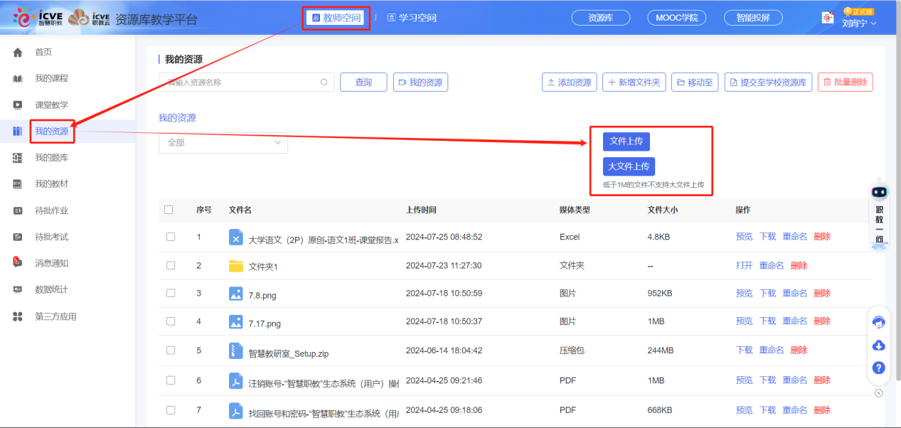
Task: Click the 大文件上传 button
Action: pos(629,166)
